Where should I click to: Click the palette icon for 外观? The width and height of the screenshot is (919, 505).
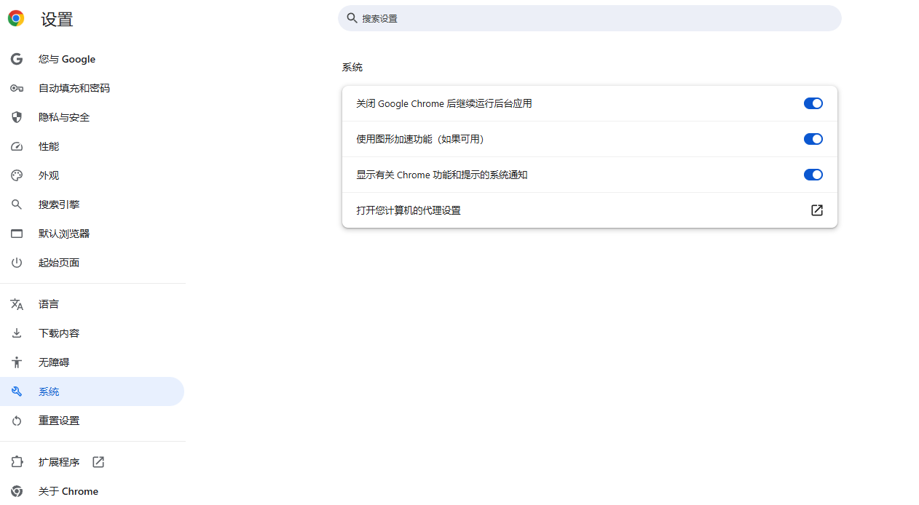coord(17,175)
